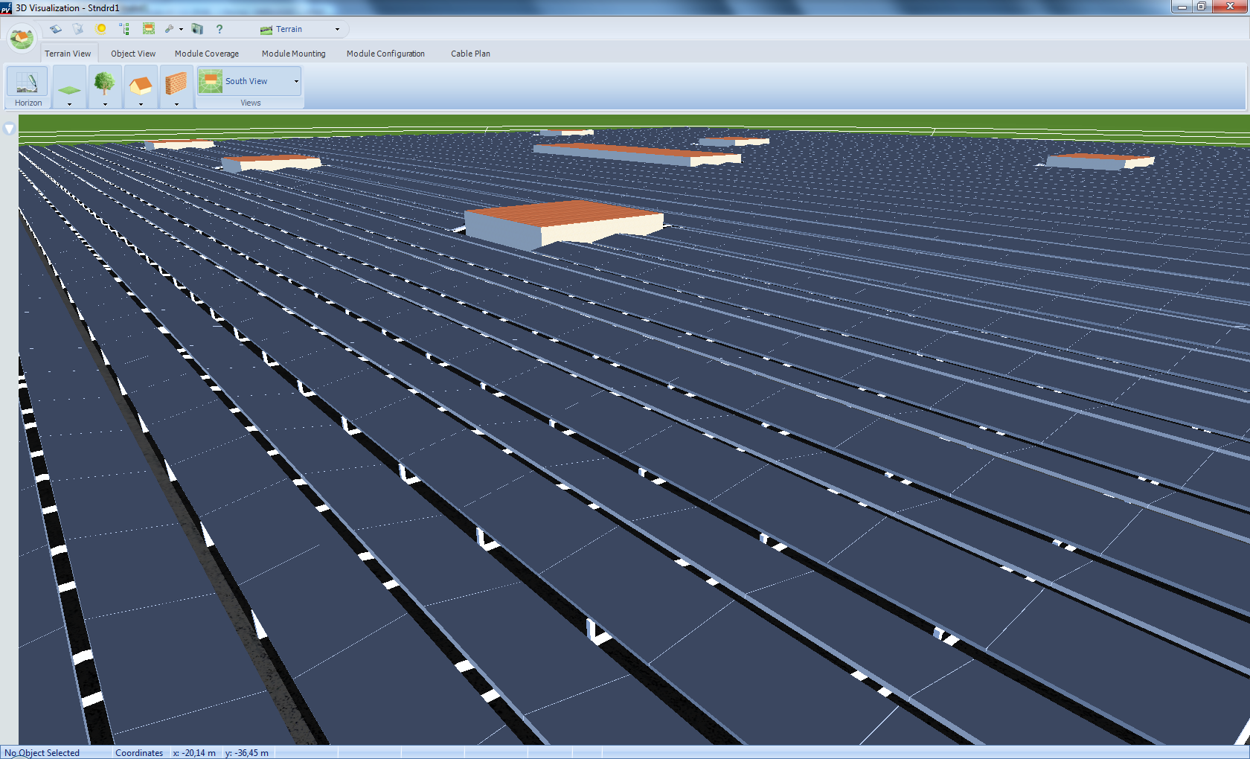Open the Module Coverage tab

pos(207,54)
